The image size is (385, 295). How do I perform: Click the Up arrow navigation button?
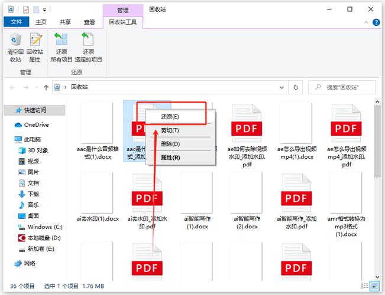(46, 87)
